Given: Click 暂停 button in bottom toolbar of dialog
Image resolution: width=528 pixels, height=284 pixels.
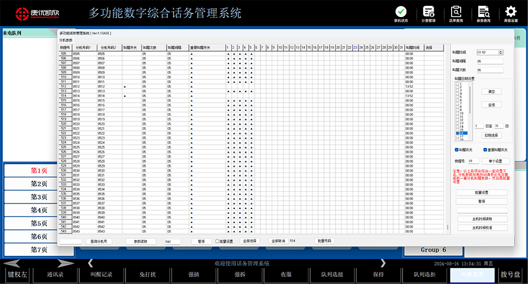Looking at the screenshot, I should [x=201, y=241].
